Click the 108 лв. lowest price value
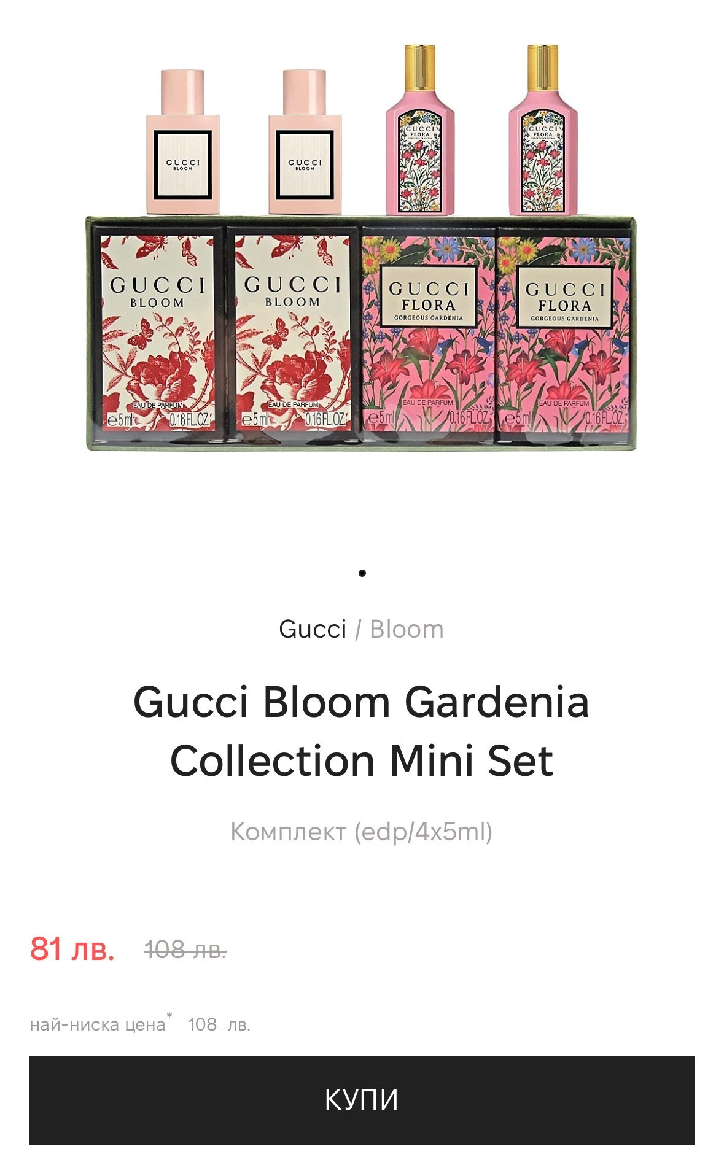Viewport: 724px width, 1176px height. point(219,1024)
